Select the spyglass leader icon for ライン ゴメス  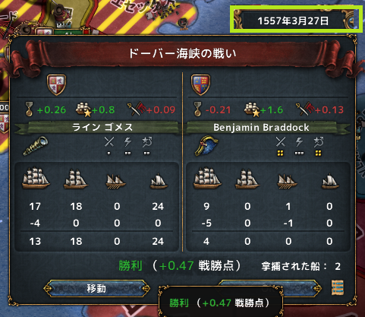[36, 146]
